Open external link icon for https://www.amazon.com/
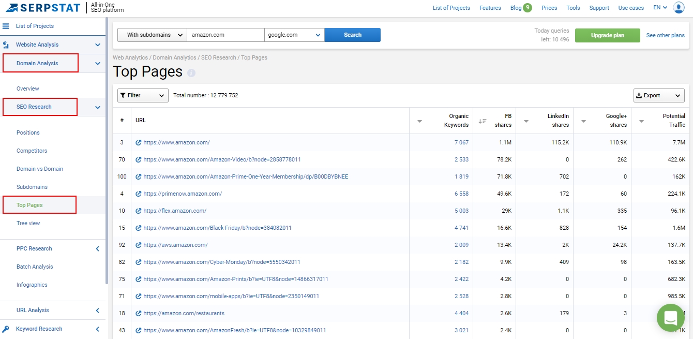Screen dimensions: 693x339 pos(139,142)
